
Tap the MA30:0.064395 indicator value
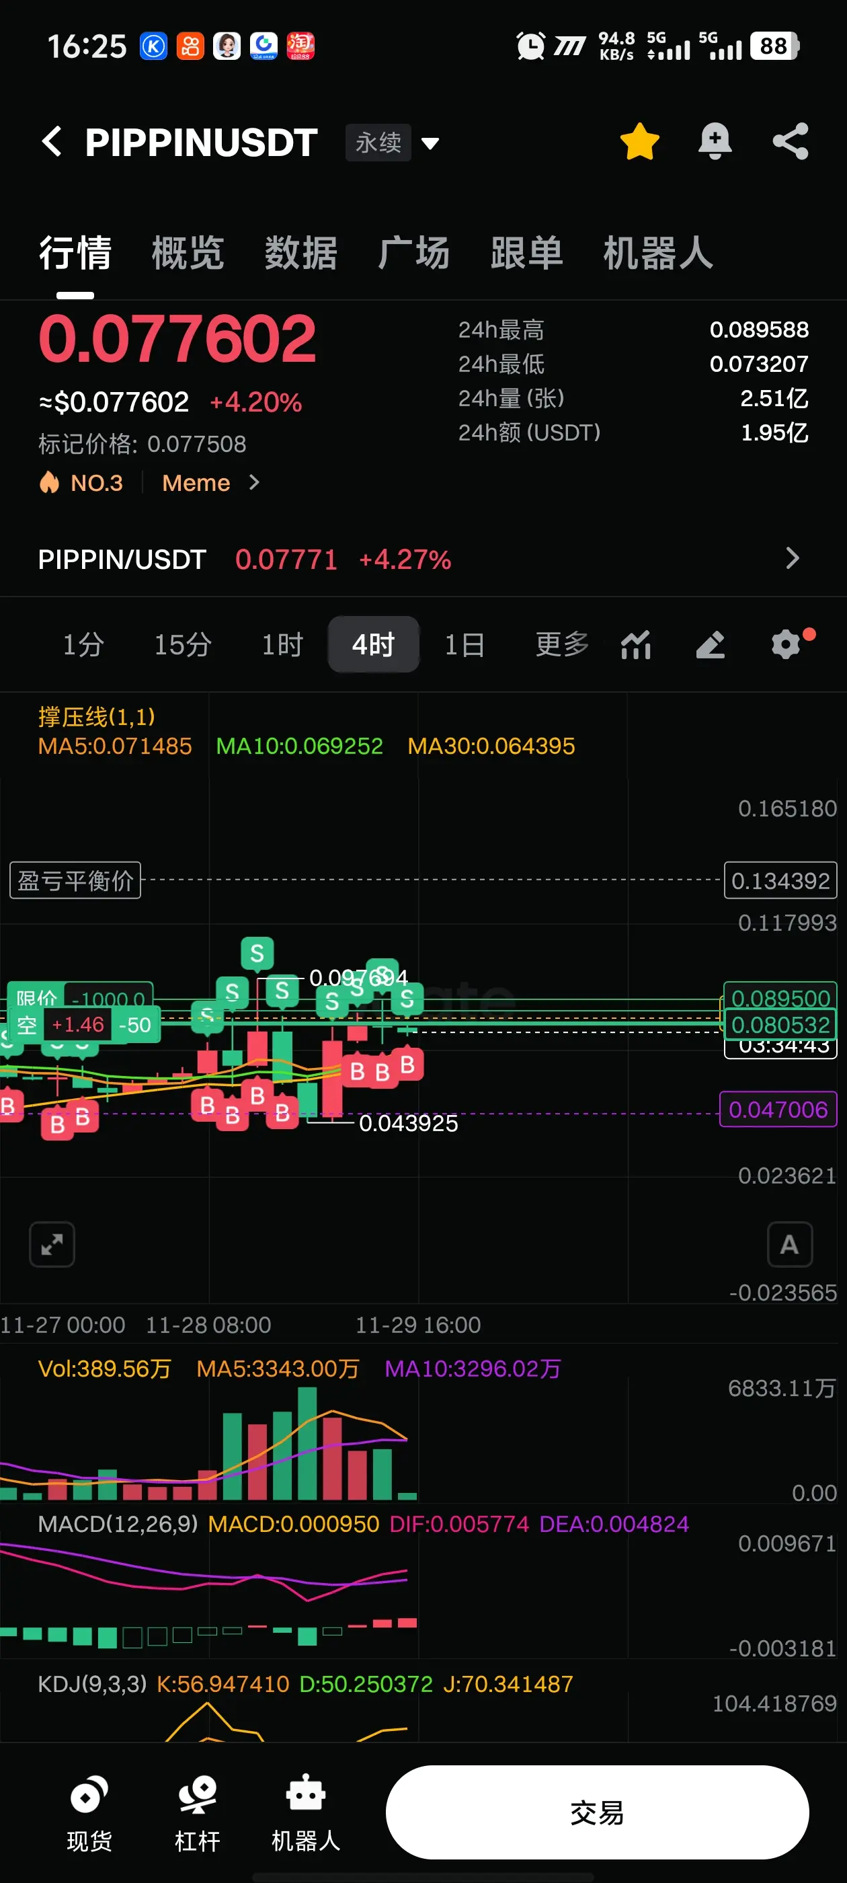491,746
